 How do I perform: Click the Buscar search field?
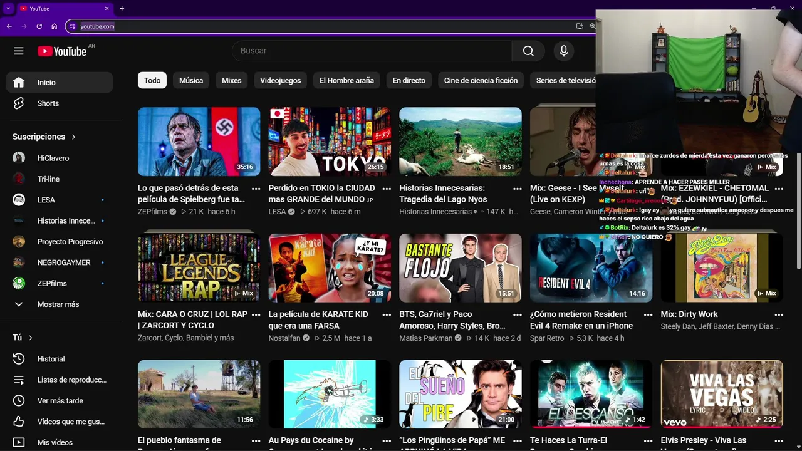point(372,51)
